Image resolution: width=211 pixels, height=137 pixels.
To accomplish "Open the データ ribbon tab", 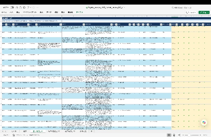I will 49,12.
